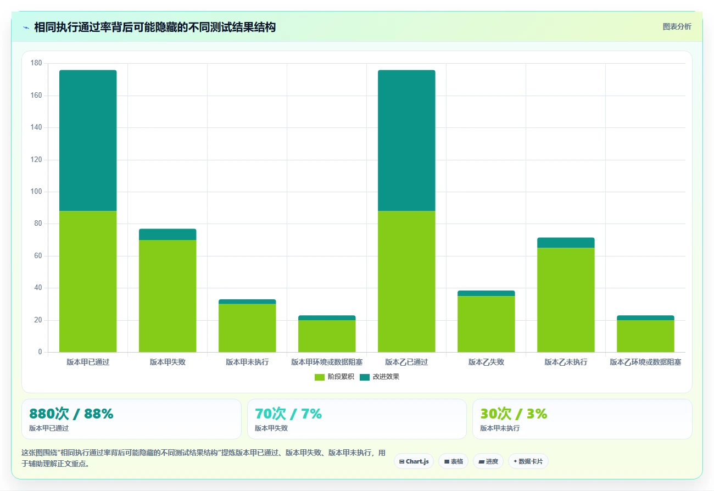Open the 880次 / 88% data card
This screenshot has height=491, width=714.
click(x=131, y=419)
